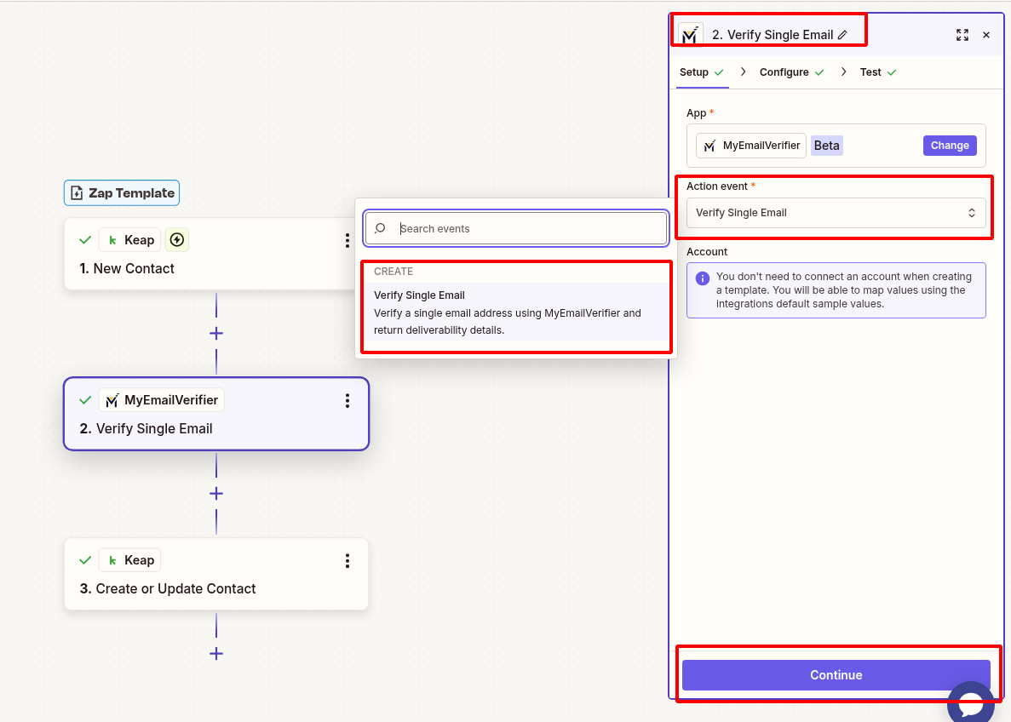Switch to the Configure tab
The height and width of the screenshot is (722, 1011).
pyautogui.click(x=784, y=72)
